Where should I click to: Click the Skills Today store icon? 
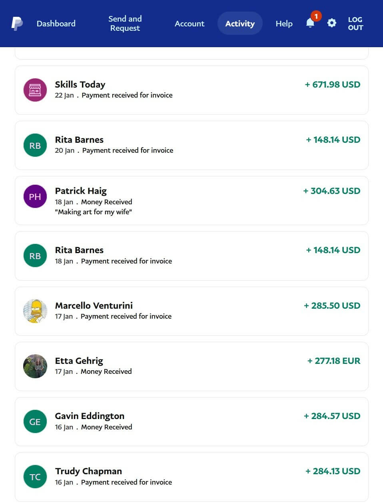pos(35,90)
